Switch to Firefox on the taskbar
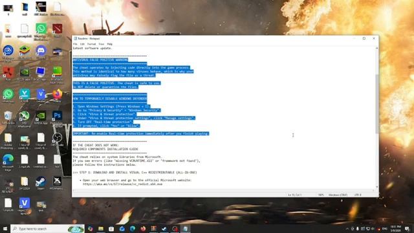The width and height of the screenshot is (414, 233). click(x=143, y=228)
